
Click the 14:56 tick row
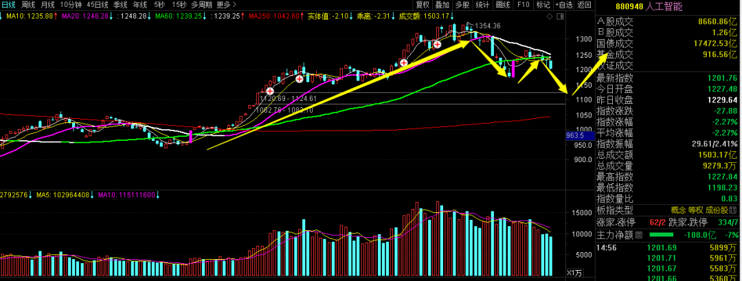(668, 247)
